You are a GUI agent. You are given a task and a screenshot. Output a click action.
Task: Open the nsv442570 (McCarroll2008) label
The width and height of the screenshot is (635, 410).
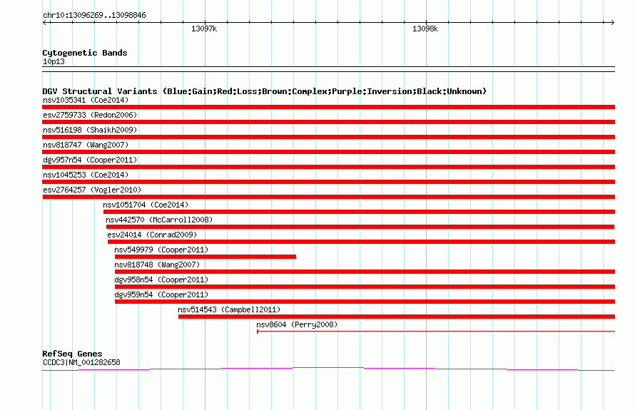(159, 220)
